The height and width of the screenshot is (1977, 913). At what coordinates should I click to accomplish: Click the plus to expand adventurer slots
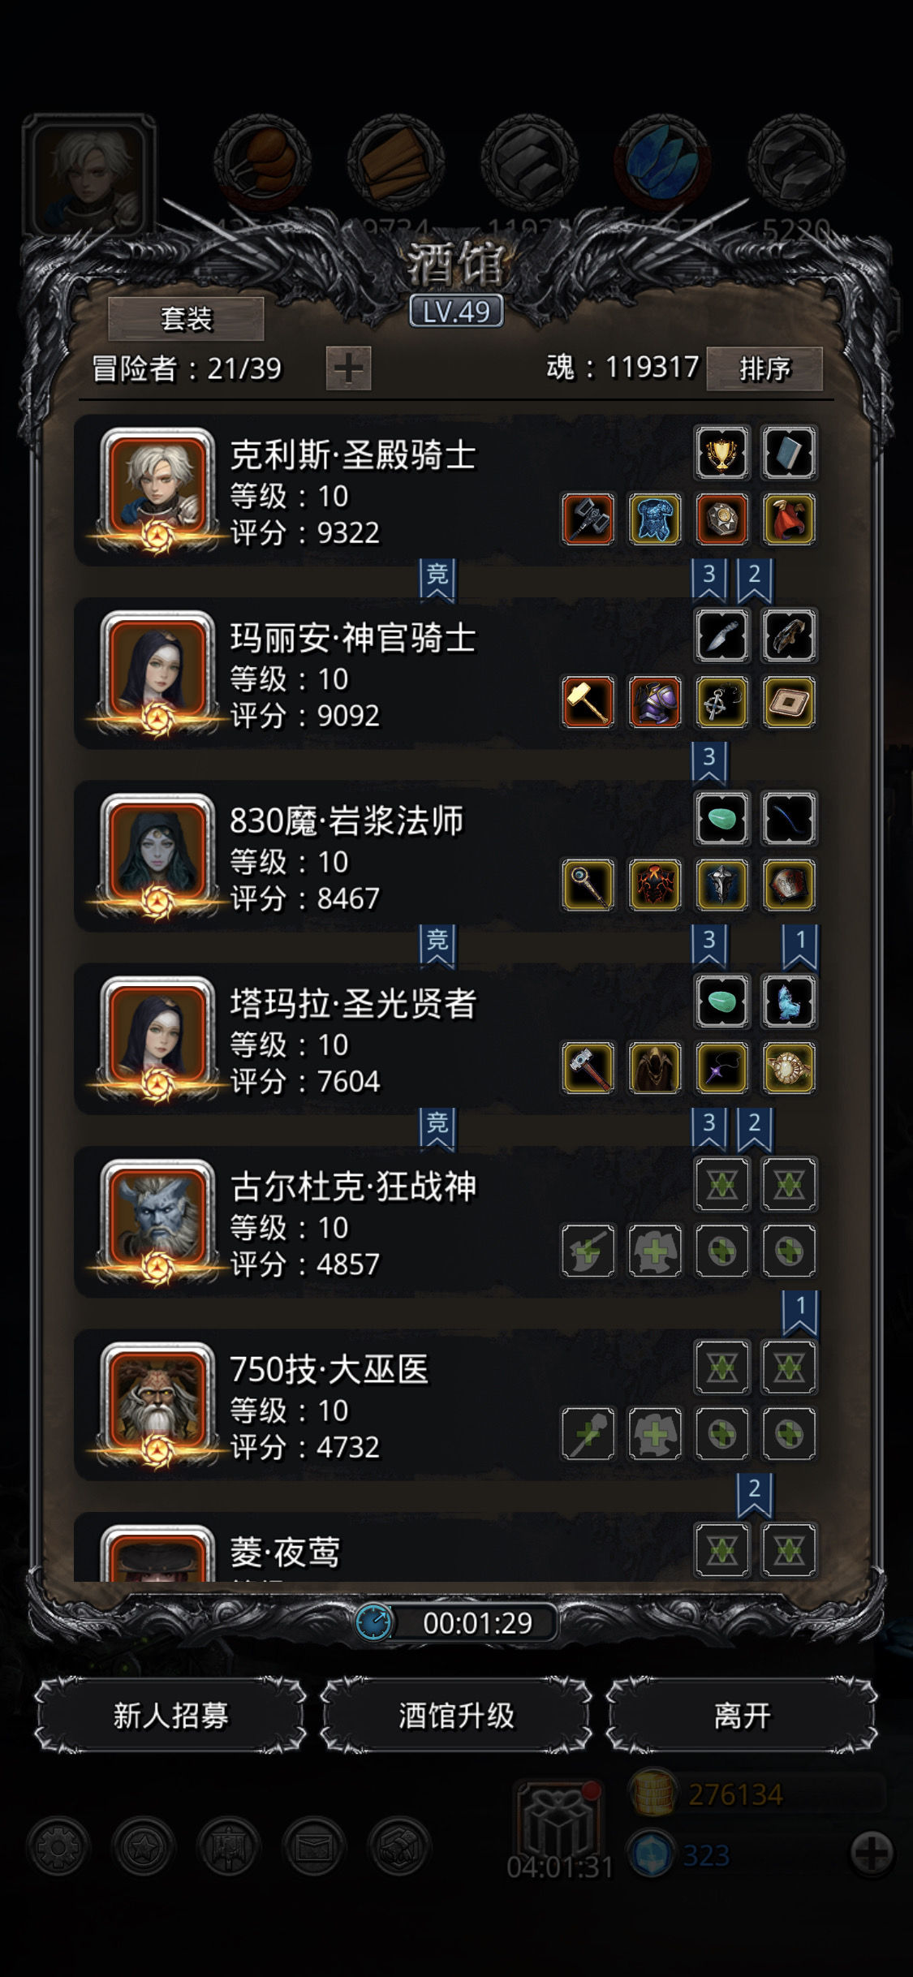349,368
